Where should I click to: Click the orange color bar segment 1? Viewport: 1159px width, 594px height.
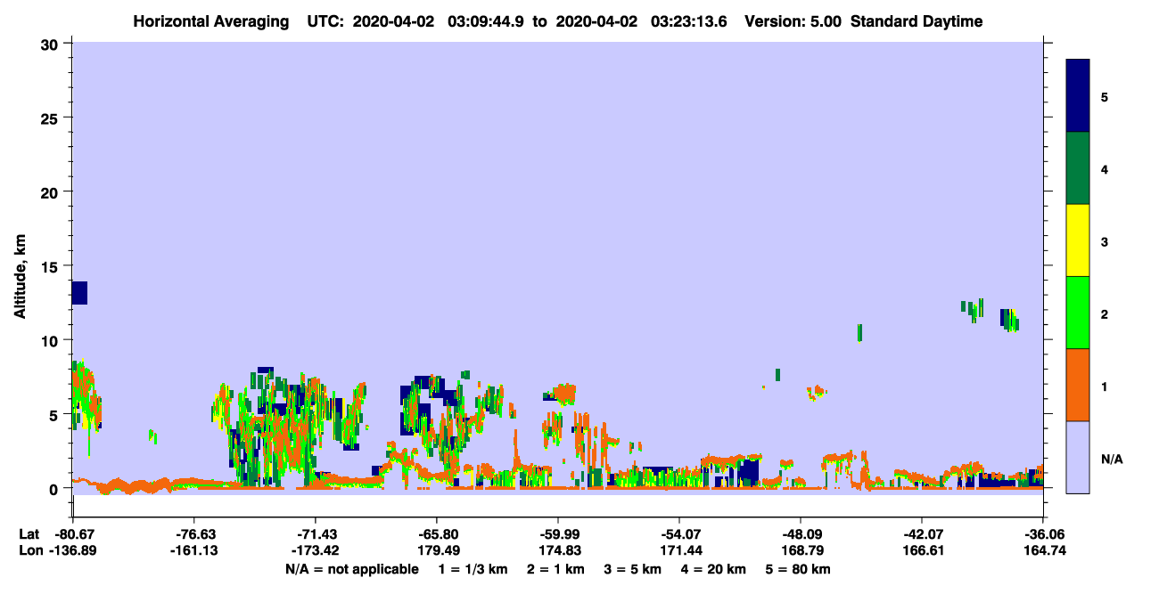(x=1078, y=385)
